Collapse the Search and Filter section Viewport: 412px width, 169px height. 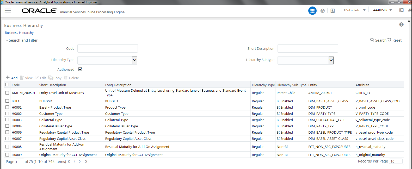[x=22, y=40]
